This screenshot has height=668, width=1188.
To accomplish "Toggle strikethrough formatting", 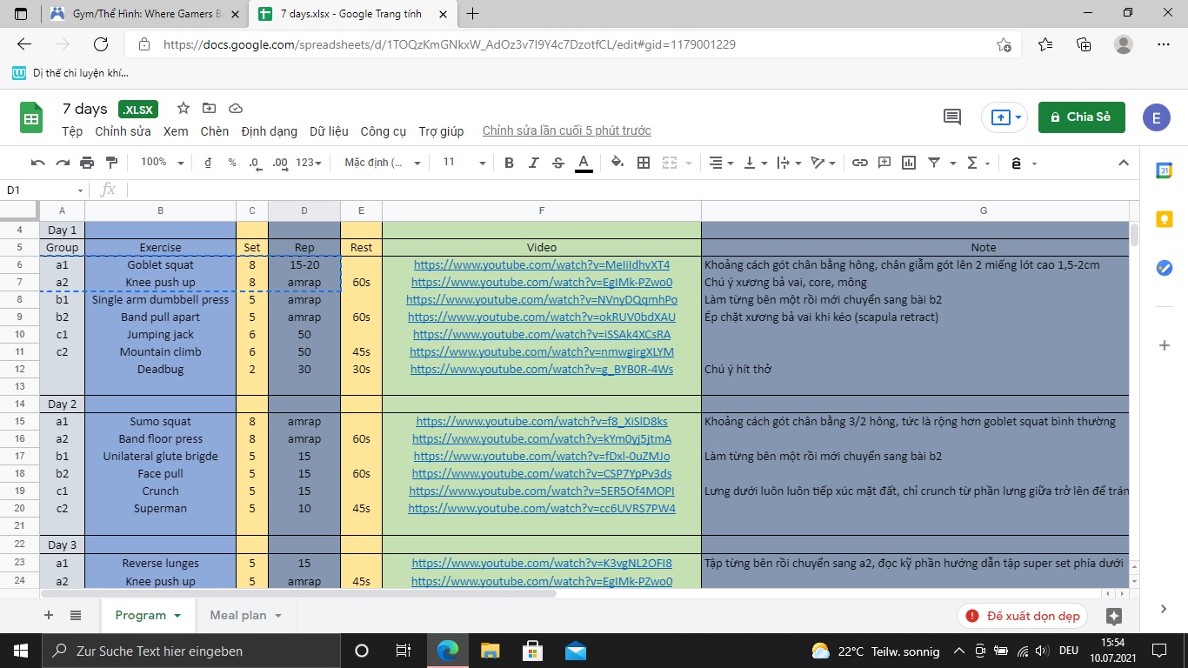I will coord(557,163).
